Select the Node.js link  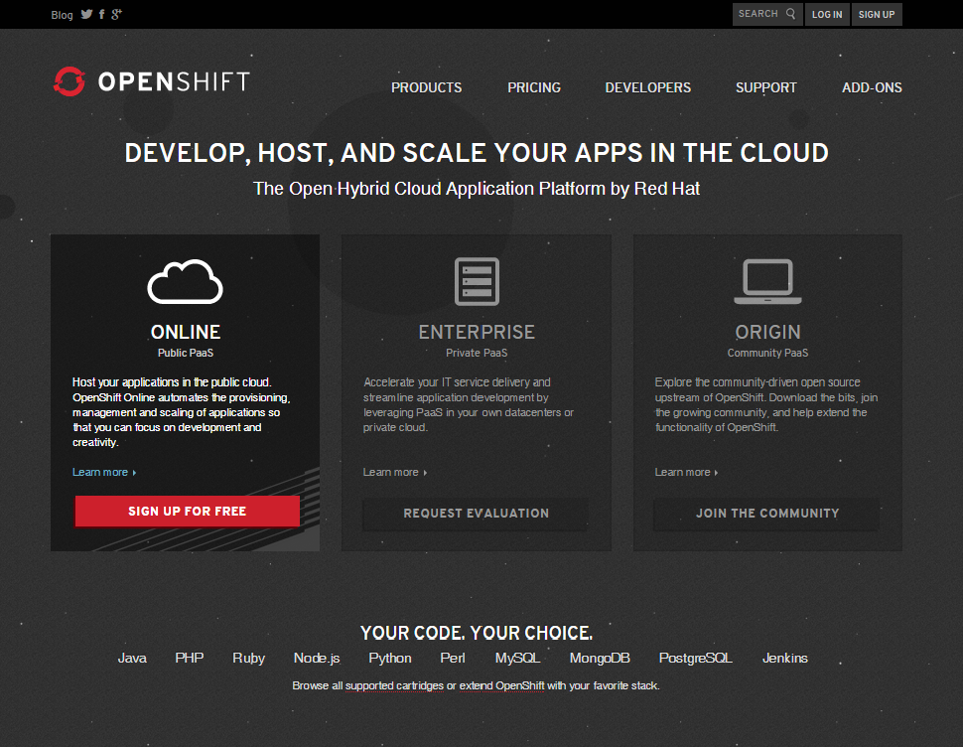(x=317, y=659)
